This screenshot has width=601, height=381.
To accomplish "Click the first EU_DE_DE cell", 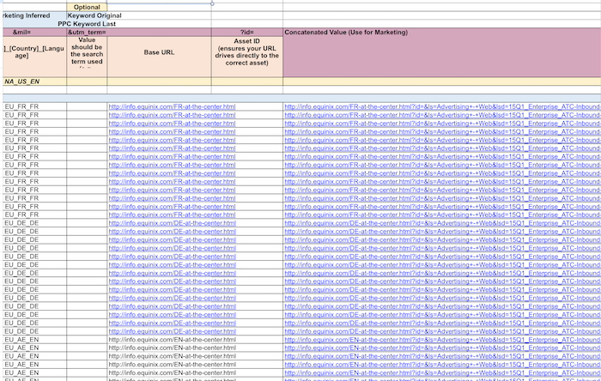I will point(34,223).
